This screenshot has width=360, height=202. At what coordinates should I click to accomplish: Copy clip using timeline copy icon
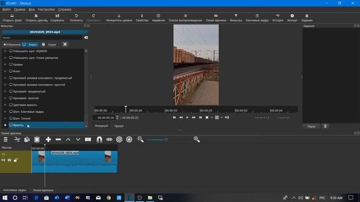click(x=27, y=140)
